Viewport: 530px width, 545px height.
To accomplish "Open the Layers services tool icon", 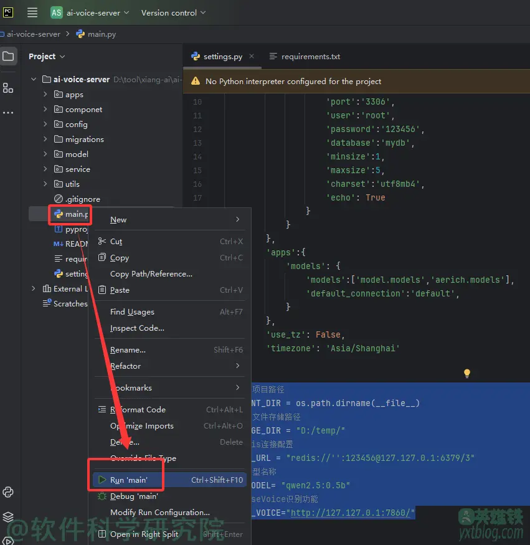I will (x=8, y=517).
